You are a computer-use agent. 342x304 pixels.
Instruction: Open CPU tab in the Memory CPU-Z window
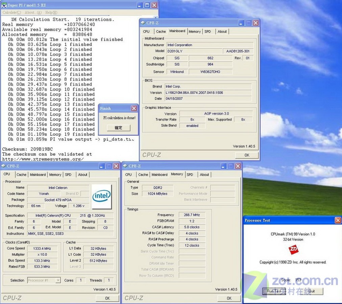coord(128,174)
